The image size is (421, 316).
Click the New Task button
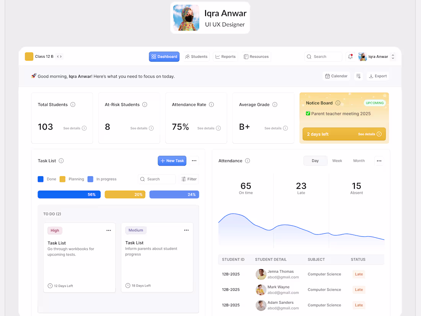pos(172,160)
